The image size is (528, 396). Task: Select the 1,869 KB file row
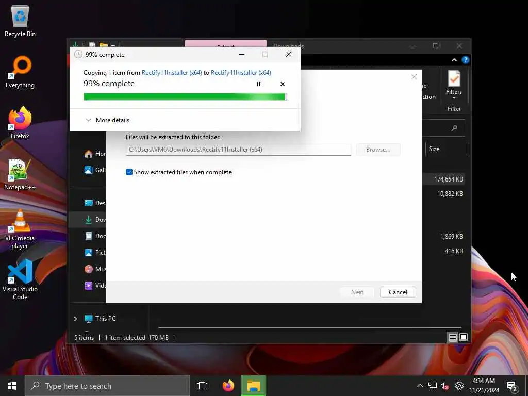coord(451,236)
